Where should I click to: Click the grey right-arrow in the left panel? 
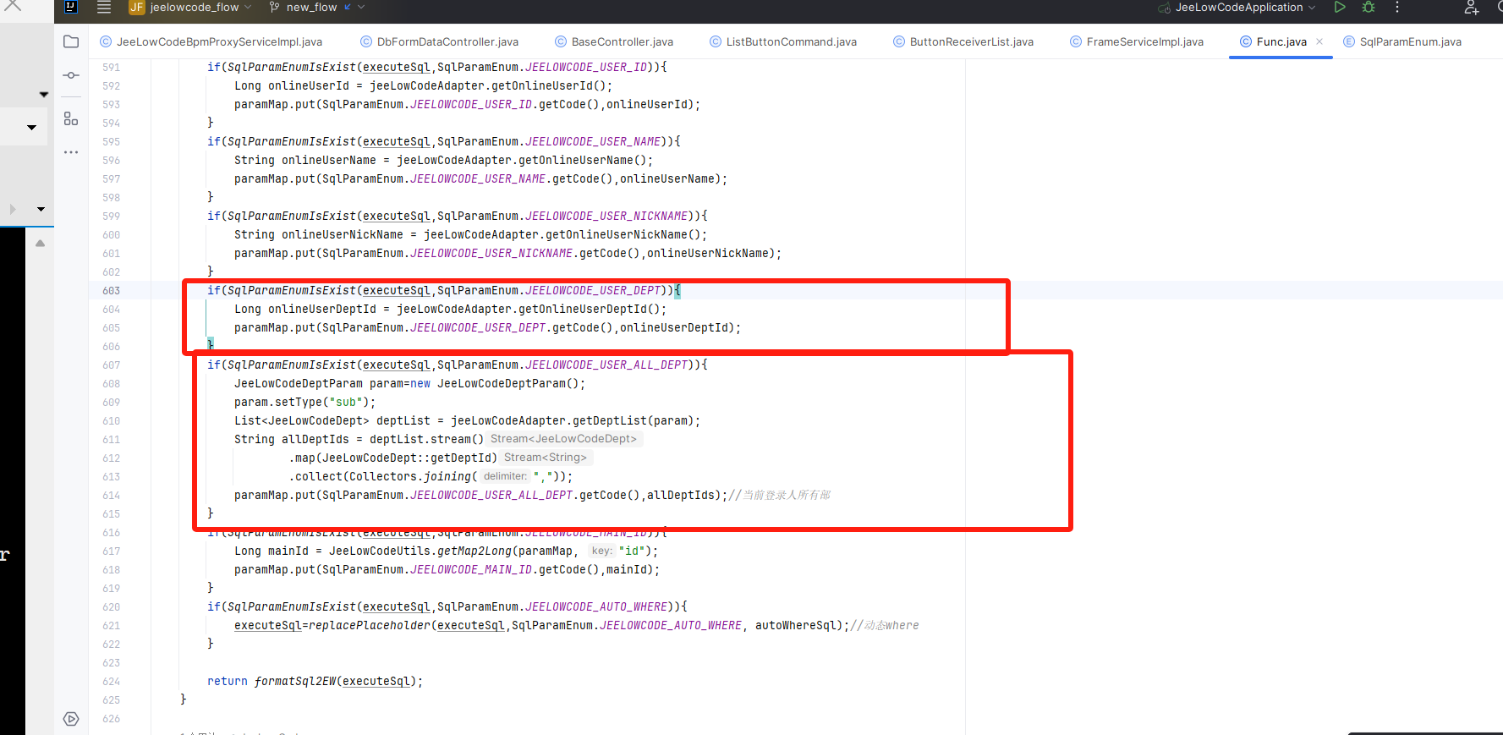[13, 209]
